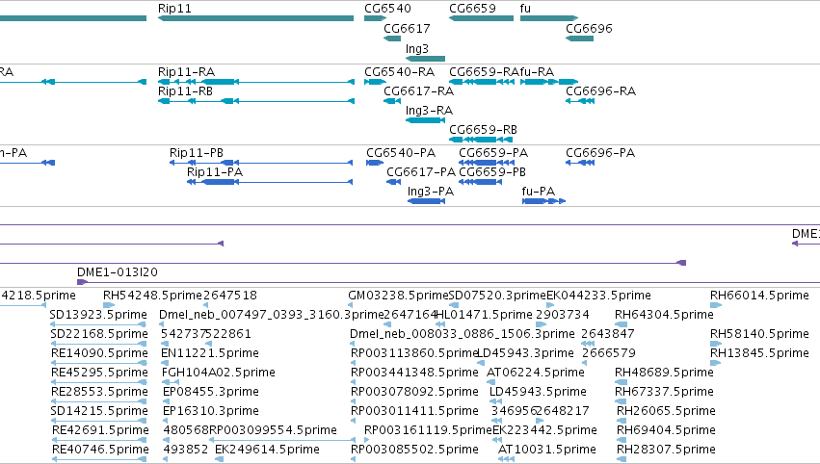
Task: Select the CG6617-RA transcript label
Action: click(x=419, y=91)
